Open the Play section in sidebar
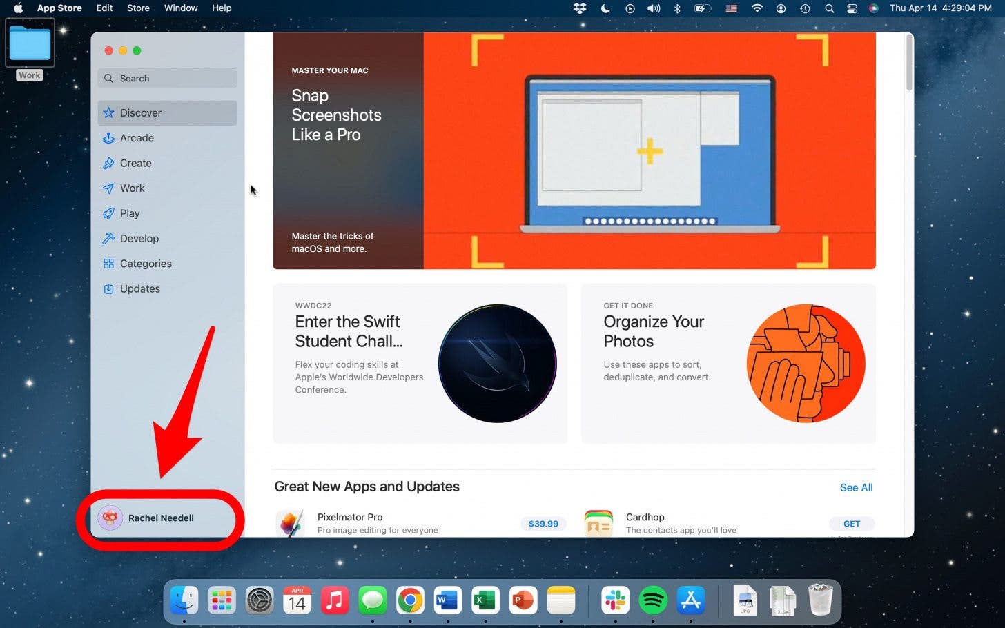Image resolution: width=1005 pixels, height=628 pixels. pyautogui.click(x=167, y=213)
